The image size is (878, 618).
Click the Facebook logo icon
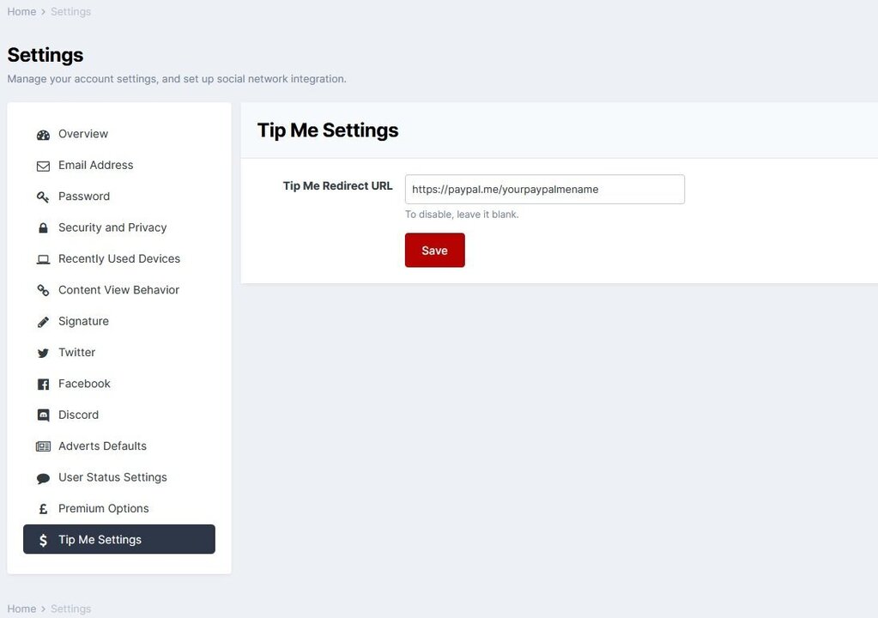tap(43, 385)
